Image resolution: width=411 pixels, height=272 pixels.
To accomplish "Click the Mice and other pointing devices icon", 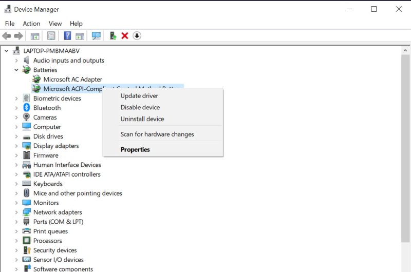I will [27, 193].
